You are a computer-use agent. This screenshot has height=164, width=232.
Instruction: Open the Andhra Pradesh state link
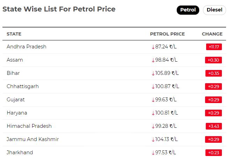(x=27, y=47)
